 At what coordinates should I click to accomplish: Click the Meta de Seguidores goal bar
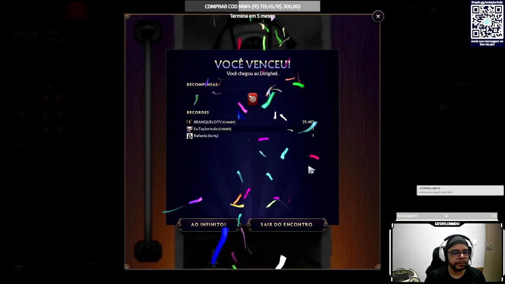tap(447, 216)
